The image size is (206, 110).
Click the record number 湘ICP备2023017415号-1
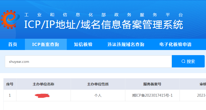152,95
